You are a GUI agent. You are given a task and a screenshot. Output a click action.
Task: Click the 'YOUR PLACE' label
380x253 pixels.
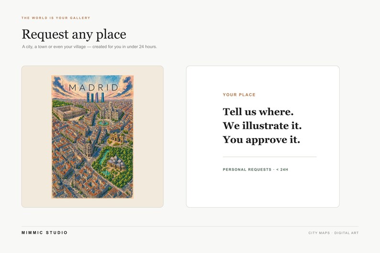239,95
